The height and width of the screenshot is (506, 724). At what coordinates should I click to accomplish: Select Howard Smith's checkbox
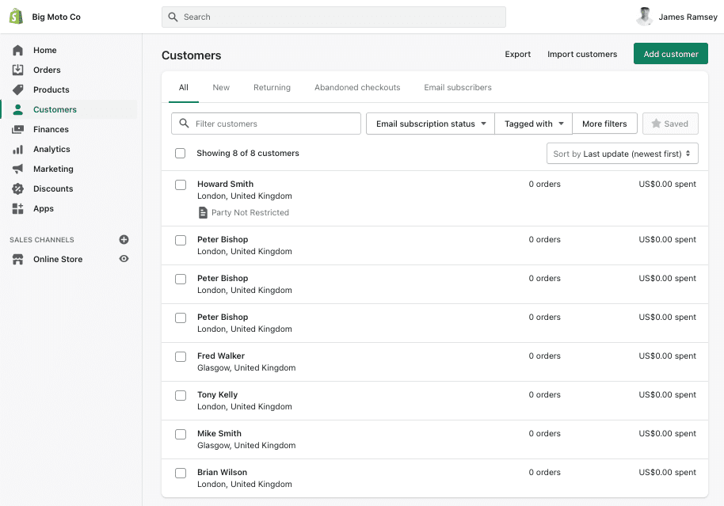[x=181, y=185]
